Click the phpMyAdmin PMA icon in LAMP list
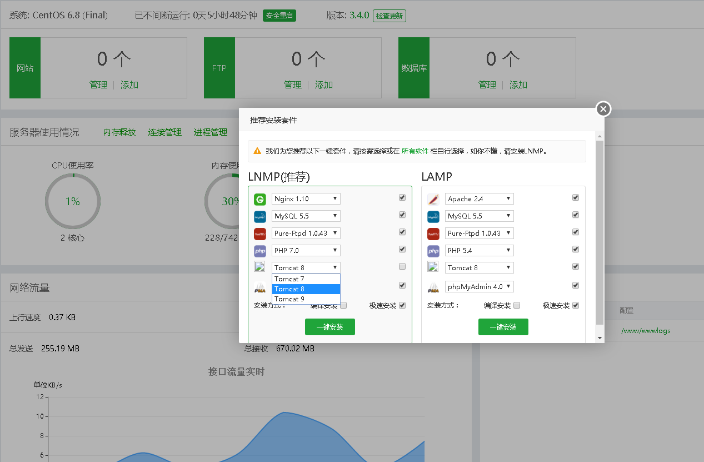 (x=433, y=287)
